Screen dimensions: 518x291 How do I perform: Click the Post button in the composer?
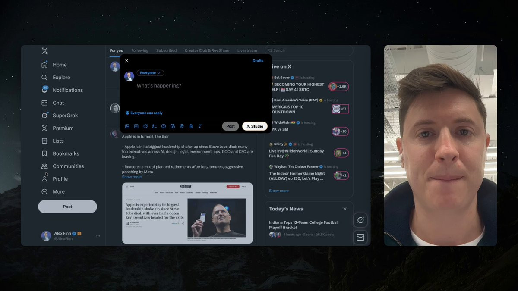[231, 126]
